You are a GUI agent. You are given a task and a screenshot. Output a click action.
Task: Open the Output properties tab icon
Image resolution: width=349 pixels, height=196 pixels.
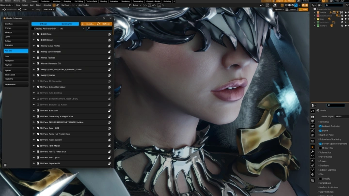click(313, 121)
